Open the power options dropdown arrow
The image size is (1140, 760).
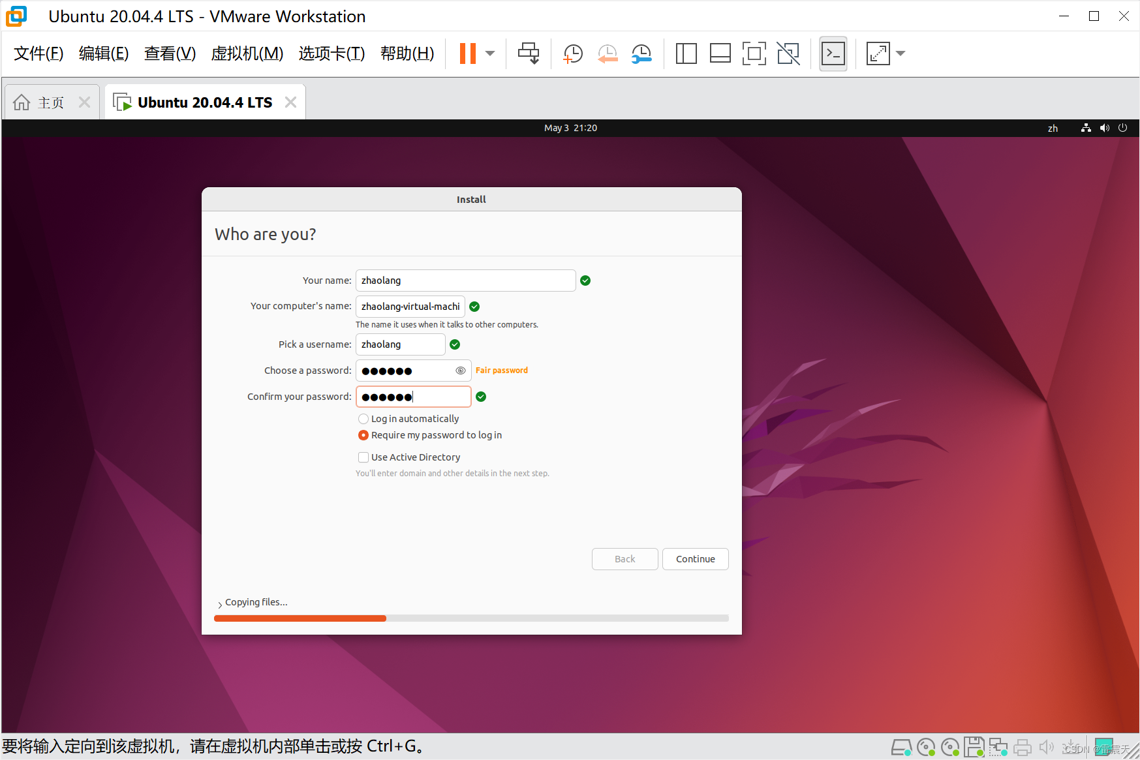(491, 53)
